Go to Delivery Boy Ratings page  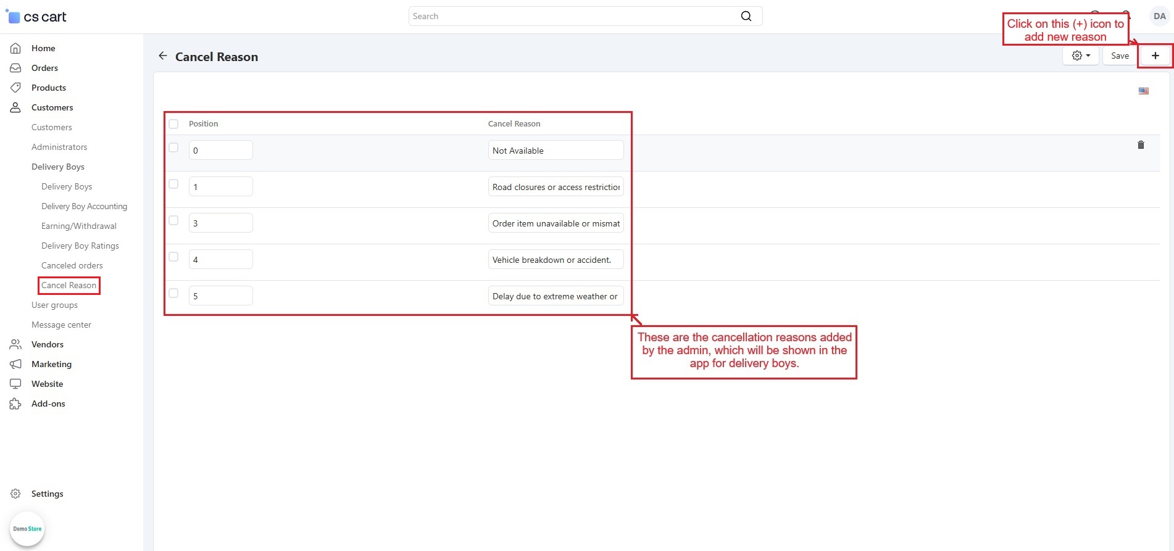[x=80, y=246]
